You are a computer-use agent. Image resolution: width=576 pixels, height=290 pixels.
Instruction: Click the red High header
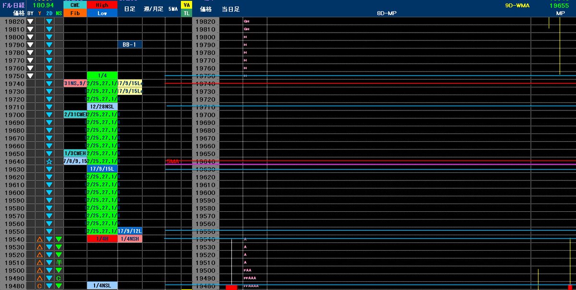102,5
